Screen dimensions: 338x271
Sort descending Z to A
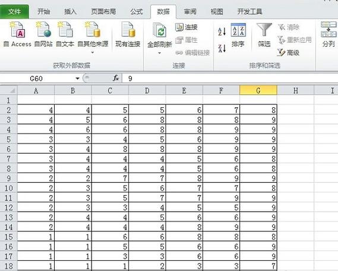[222, 48]
